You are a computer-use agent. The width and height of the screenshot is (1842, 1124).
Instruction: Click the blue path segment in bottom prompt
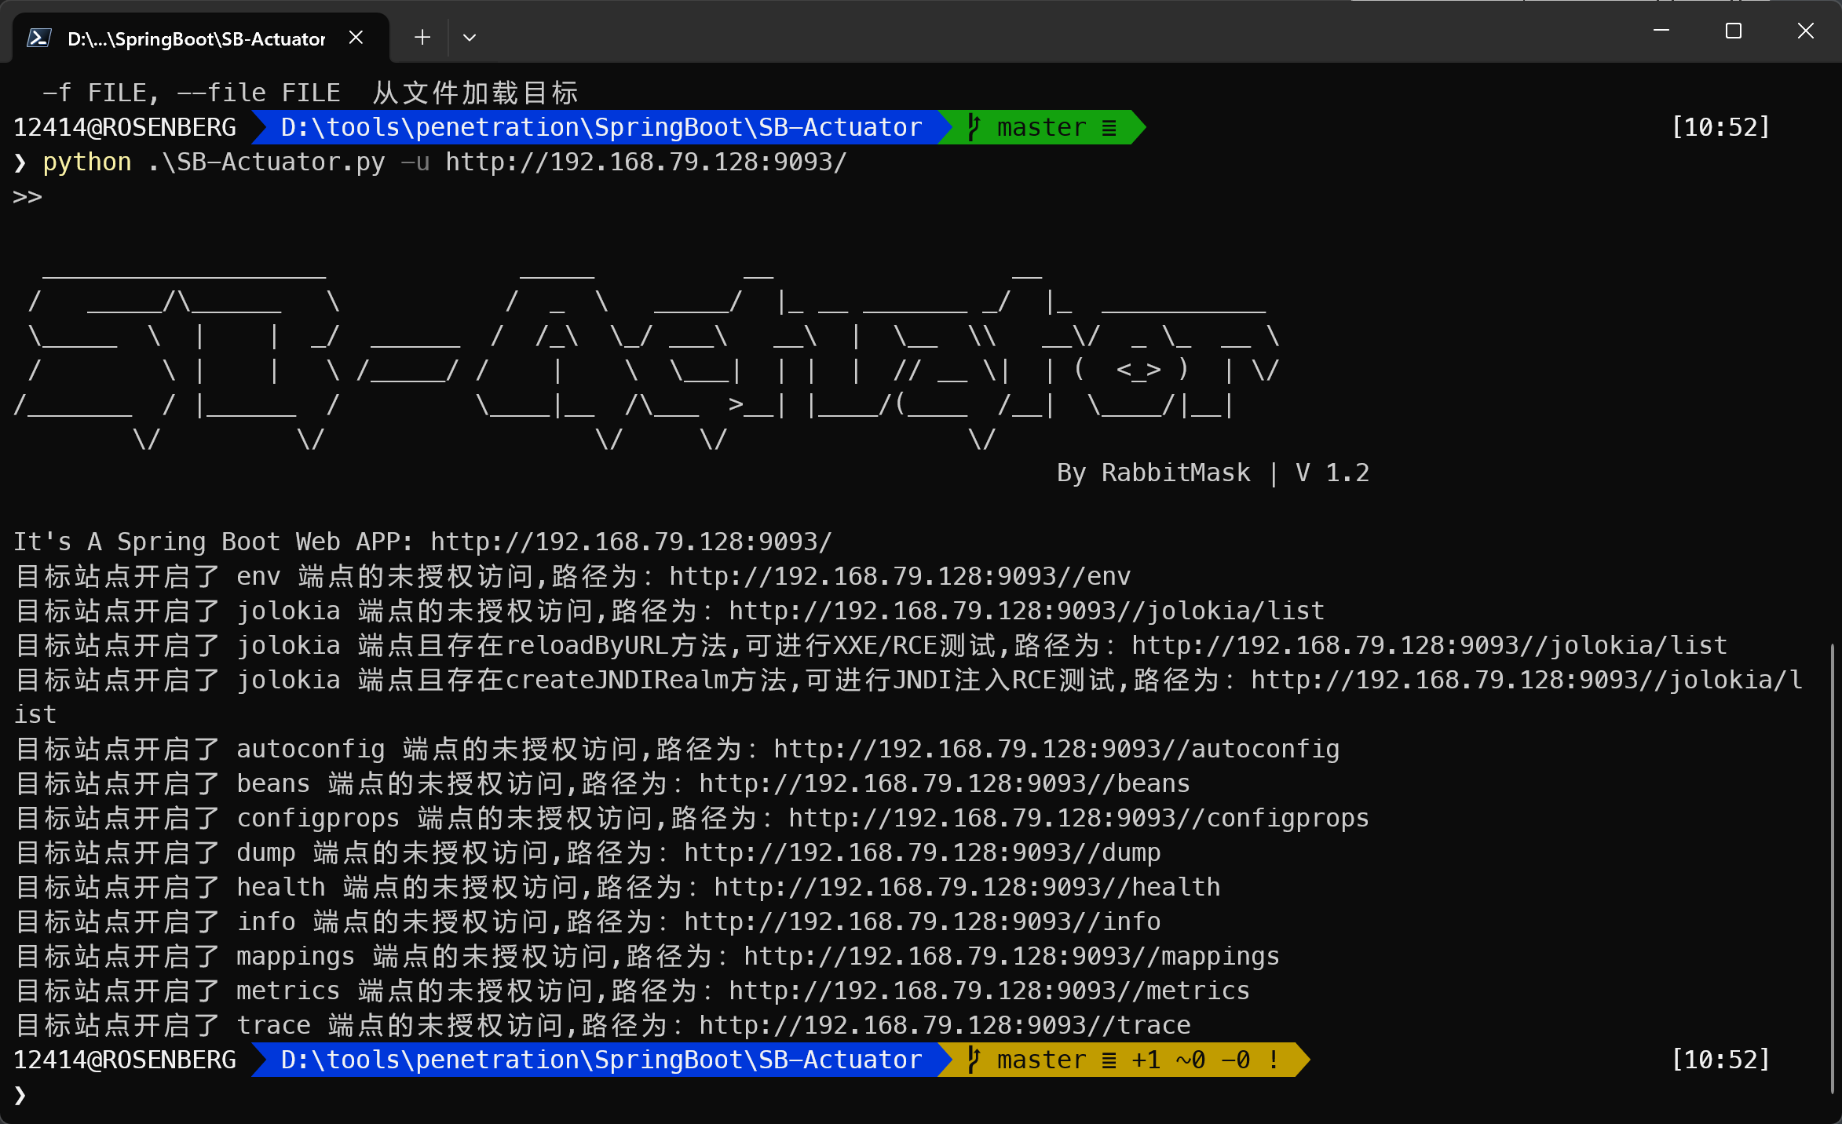[601, 1060]
